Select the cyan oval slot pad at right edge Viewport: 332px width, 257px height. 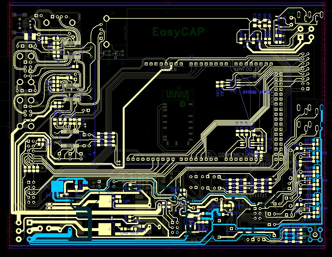coord(322,108)
